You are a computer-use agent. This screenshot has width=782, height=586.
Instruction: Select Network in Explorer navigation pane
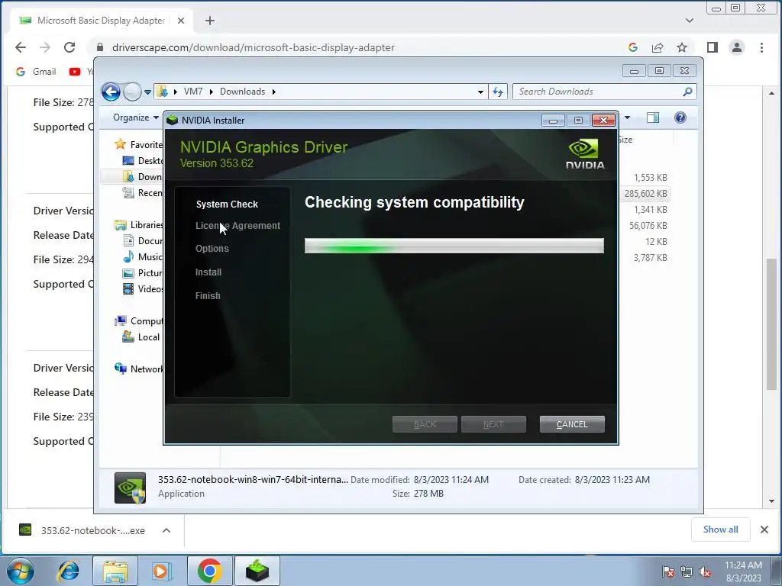139,369
